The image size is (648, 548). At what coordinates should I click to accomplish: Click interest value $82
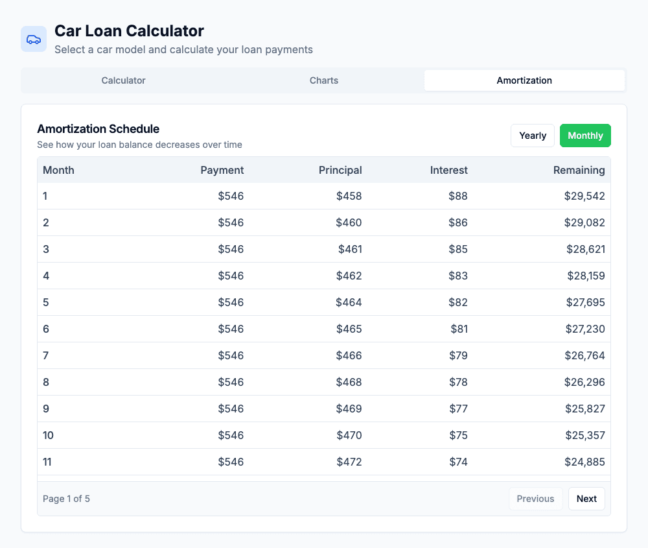click(458, 302)
